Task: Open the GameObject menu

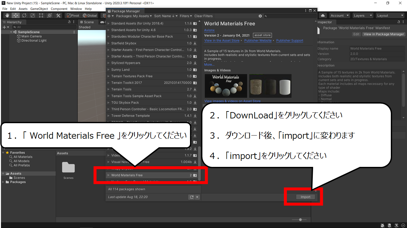Action: (x=39, y=9)
